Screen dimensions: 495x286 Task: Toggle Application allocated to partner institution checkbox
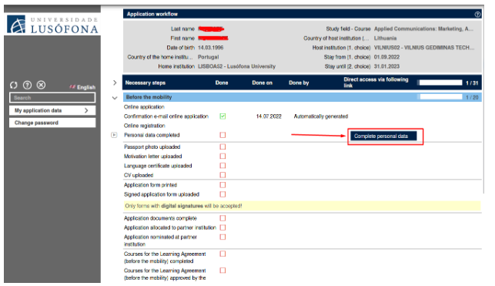[222, 227]
